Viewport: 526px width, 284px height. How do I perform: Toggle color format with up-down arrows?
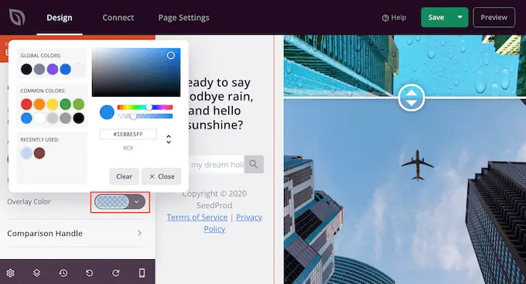pos(169,139)
